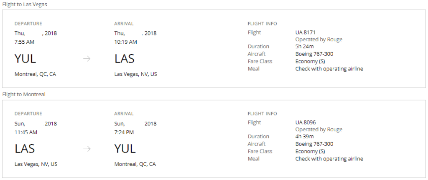Click the 4h 39m duration value
The width and height of the screenshot is (428, 180).
[x=305, y=137]
